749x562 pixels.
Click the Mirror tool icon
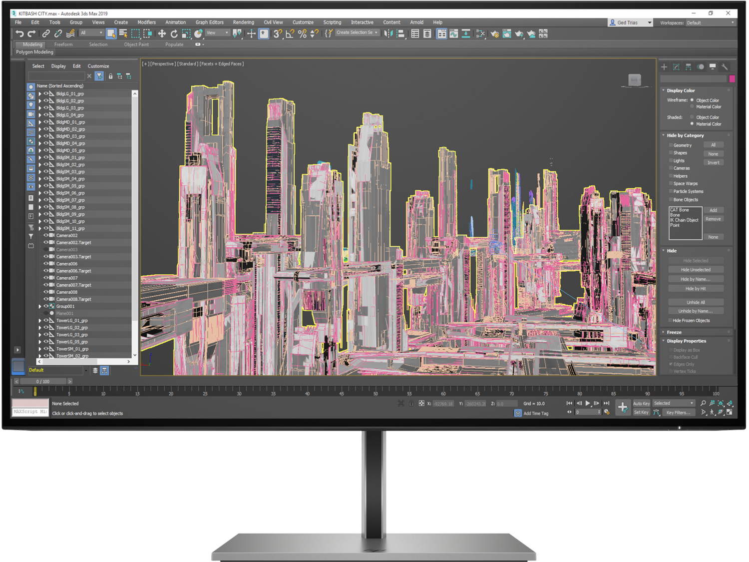point(388,33)
